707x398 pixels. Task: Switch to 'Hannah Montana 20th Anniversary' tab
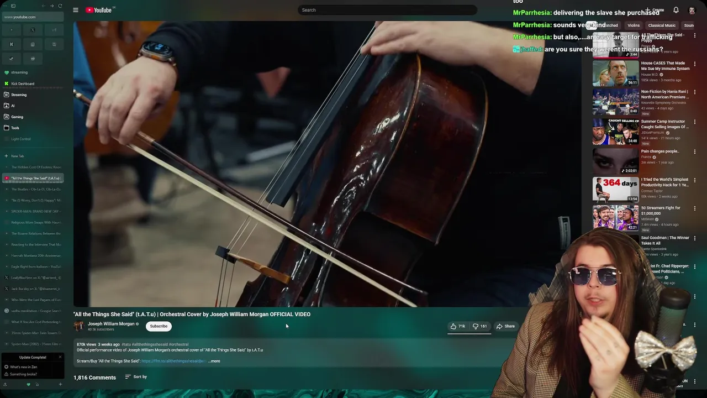[x=33, y=255]
